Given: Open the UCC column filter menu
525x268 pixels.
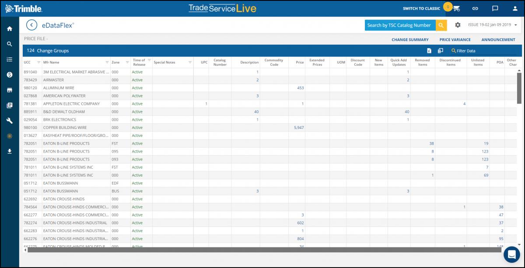Looking at the screenshot, I should [x=38, y=63].
